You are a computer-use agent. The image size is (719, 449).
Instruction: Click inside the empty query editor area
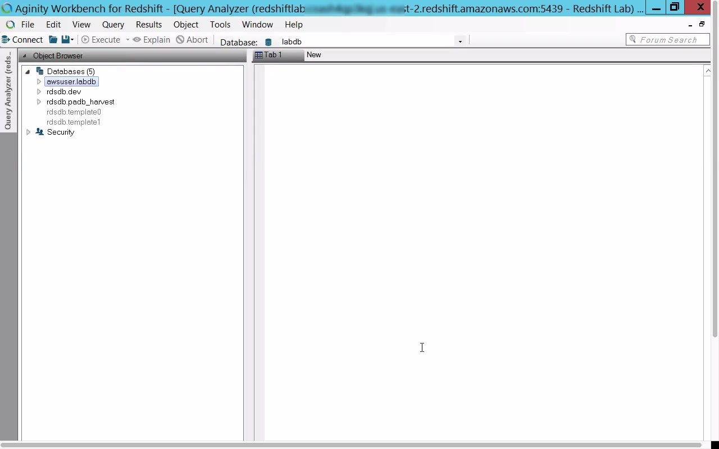click(483, 253)
